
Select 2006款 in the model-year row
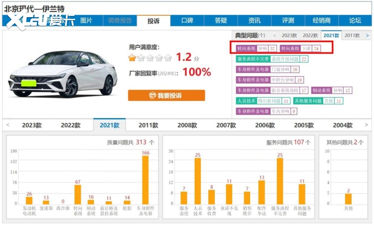click(265, 125)
